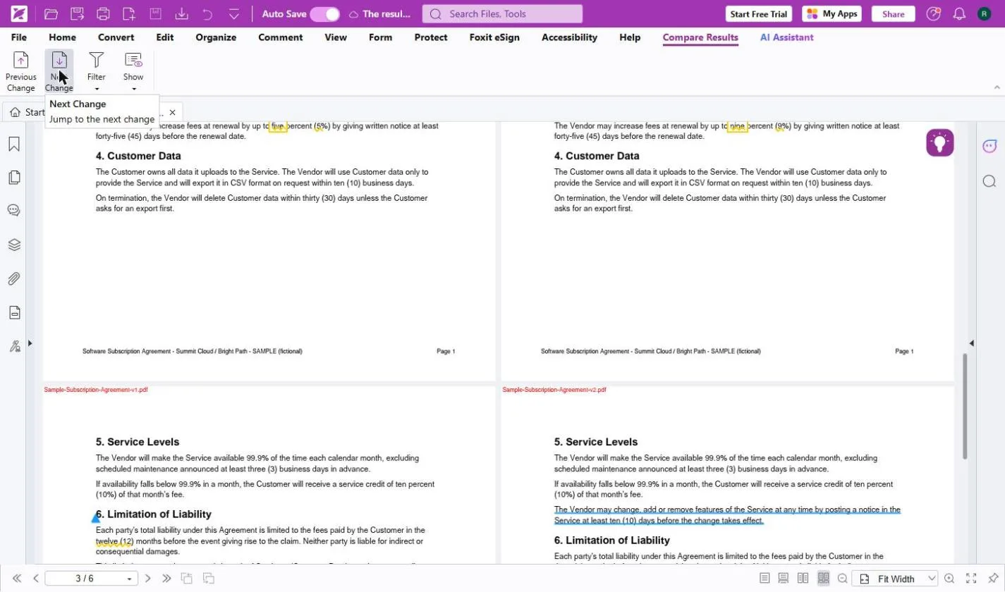Pin the status bar with the pushpin
1005x592 pixels.
click(x=993, y=579)
